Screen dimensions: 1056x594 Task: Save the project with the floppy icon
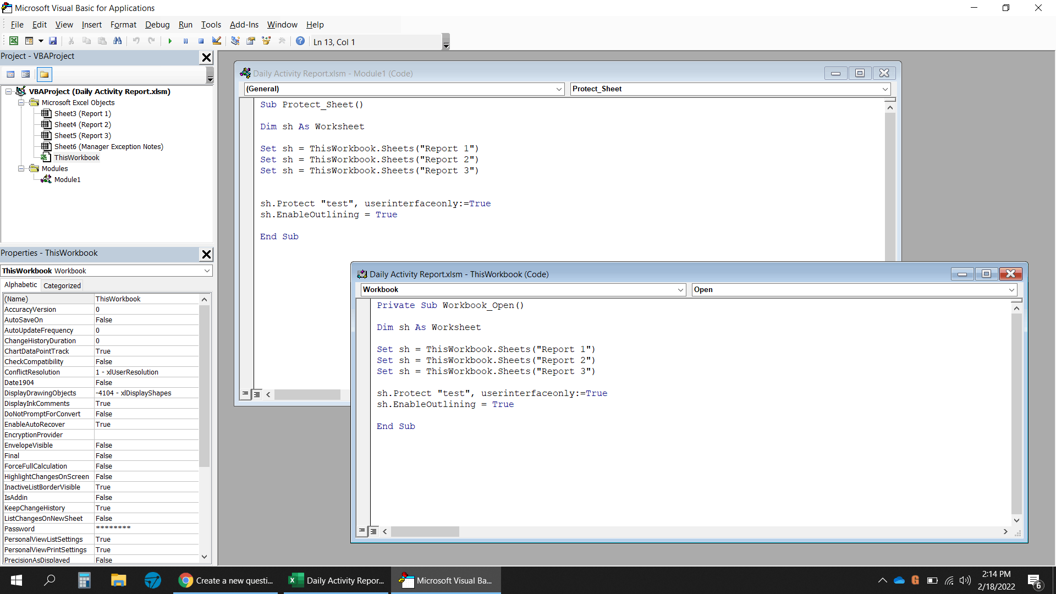(x=53, y=41)
